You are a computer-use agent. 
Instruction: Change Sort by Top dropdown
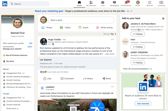110,34
